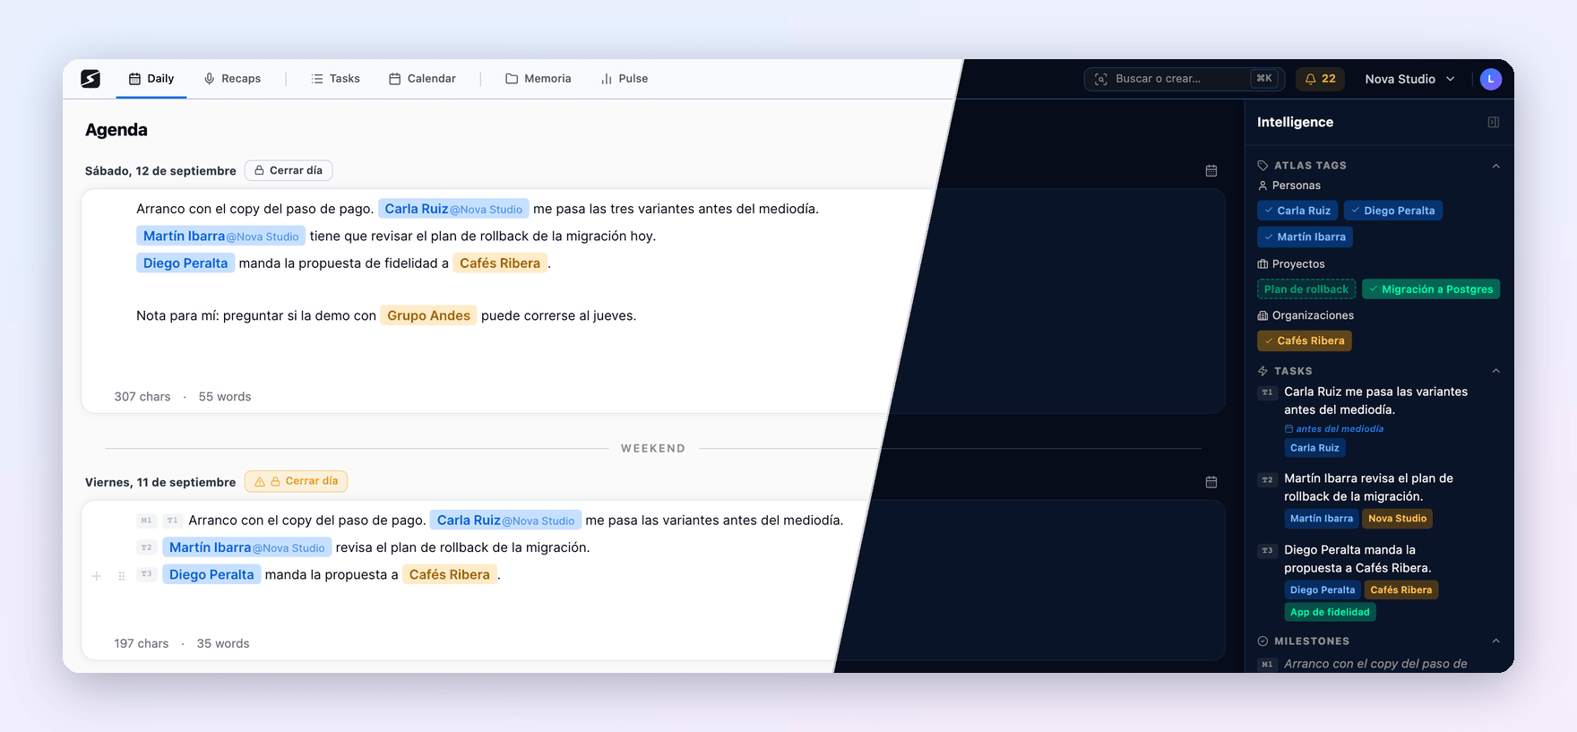Open the user avatar L menu
Image resolution: width=1577 pixels, height=732 pixels.
coord(1491,79)
